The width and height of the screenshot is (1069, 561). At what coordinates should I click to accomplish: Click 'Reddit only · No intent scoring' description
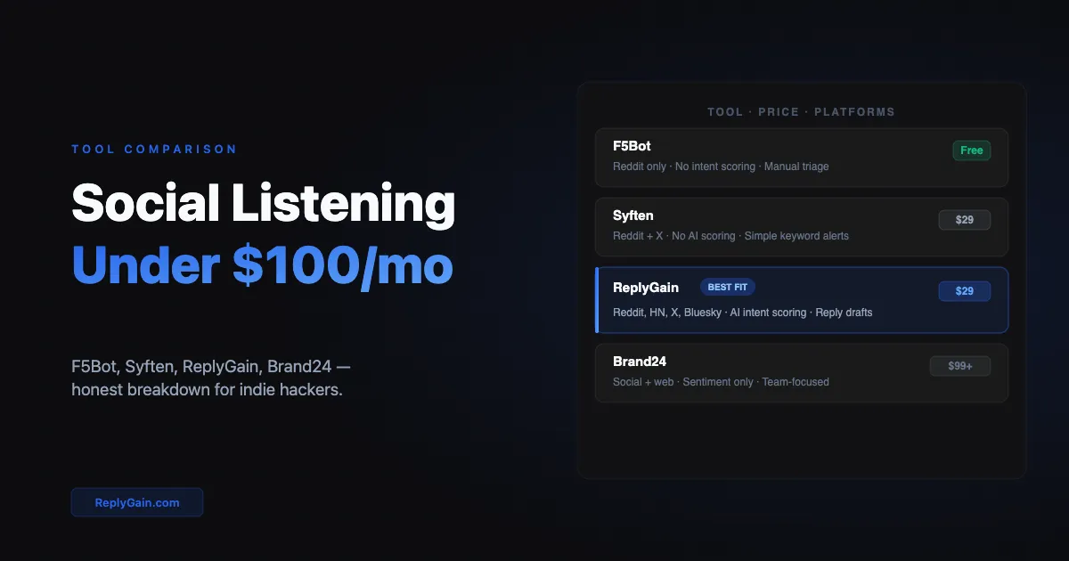coord(721,167)
